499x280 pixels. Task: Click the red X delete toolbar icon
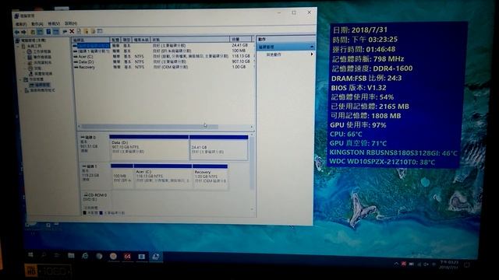pyautogui.click(x=72, y=31)
